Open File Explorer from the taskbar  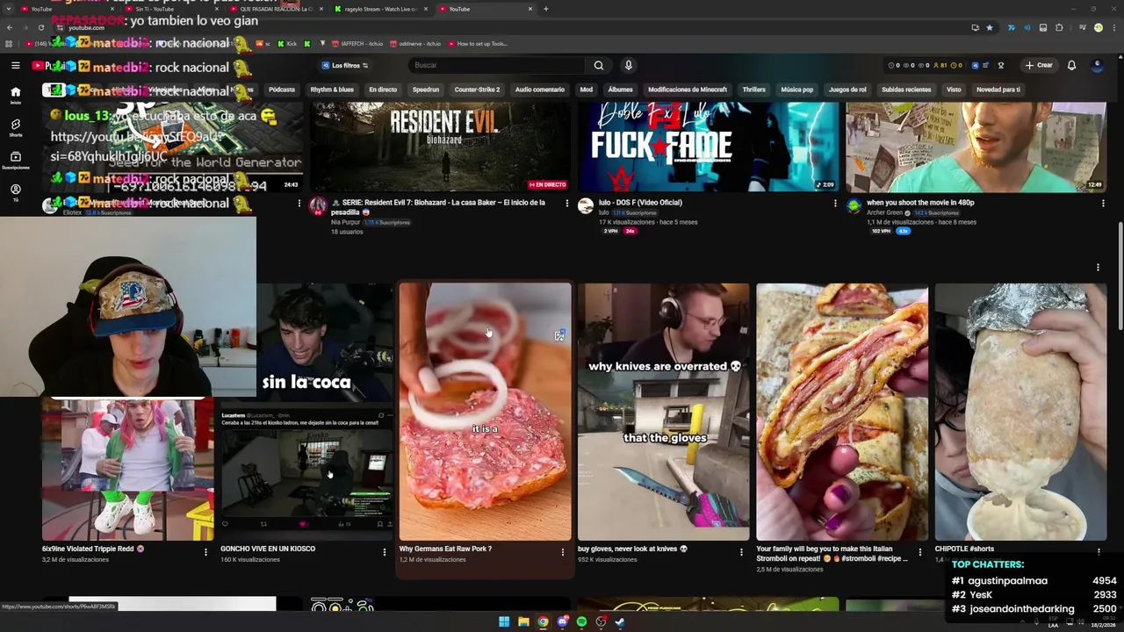point(523,621)
